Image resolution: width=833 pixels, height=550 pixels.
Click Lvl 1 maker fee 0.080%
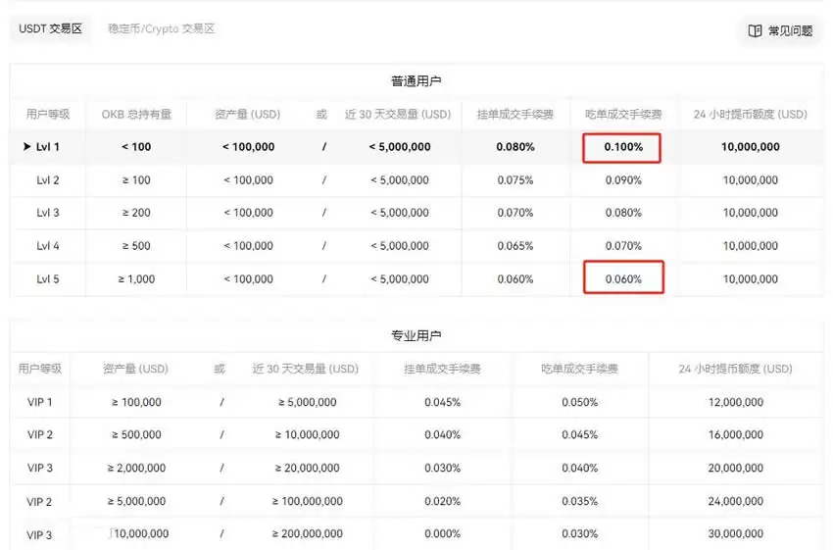coord(515,147)
